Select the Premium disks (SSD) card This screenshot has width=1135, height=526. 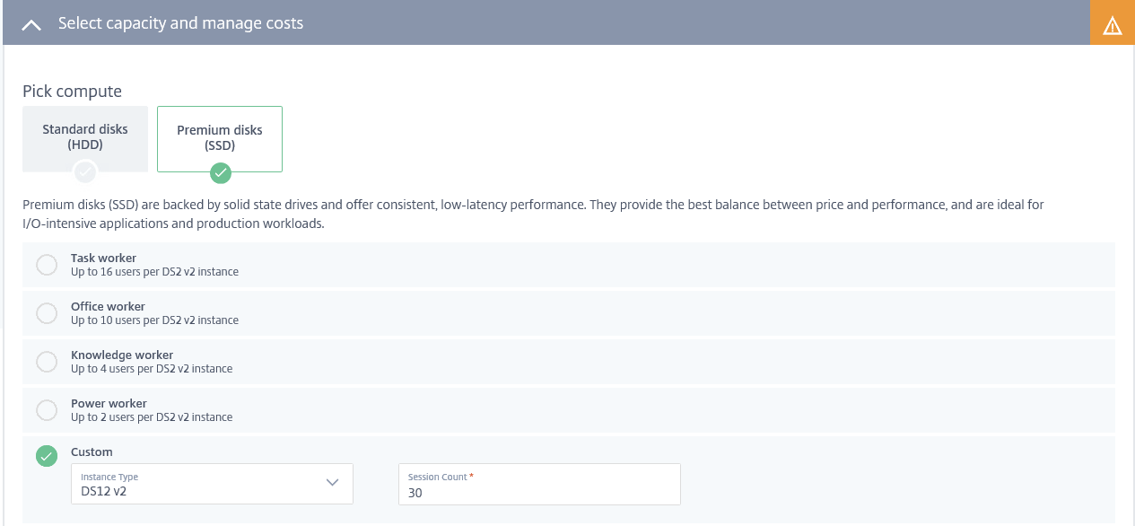pos(220,137)
